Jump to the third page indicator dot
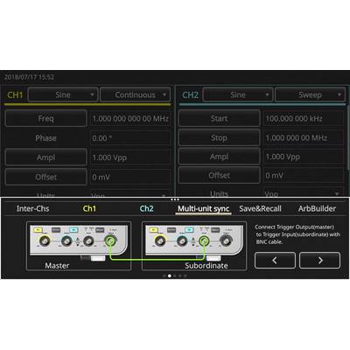 [175, 276]
